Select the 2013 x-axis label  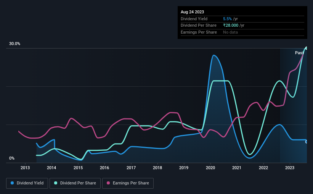click(x=25, y=168)
